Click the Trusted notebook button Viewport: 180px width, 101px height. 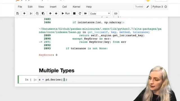(x=139, y=7)
